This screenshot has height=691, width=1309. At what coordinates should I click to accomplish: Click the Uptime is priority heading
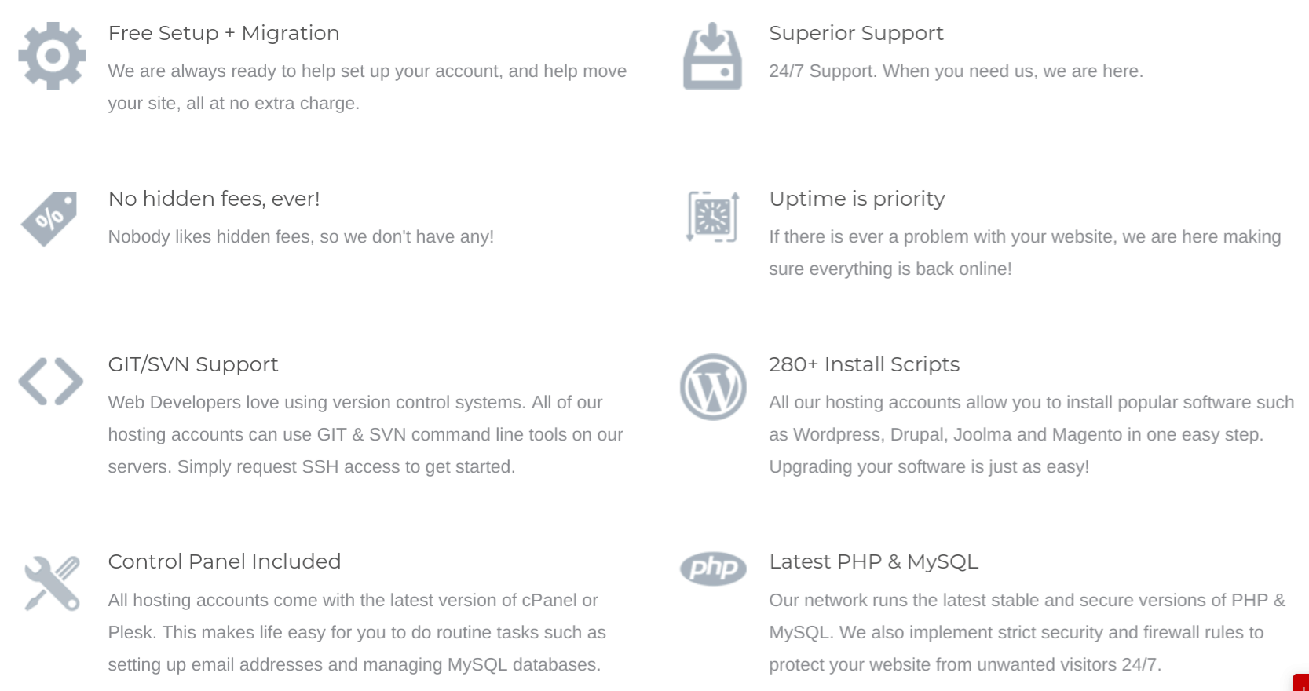tap(857, 199)
